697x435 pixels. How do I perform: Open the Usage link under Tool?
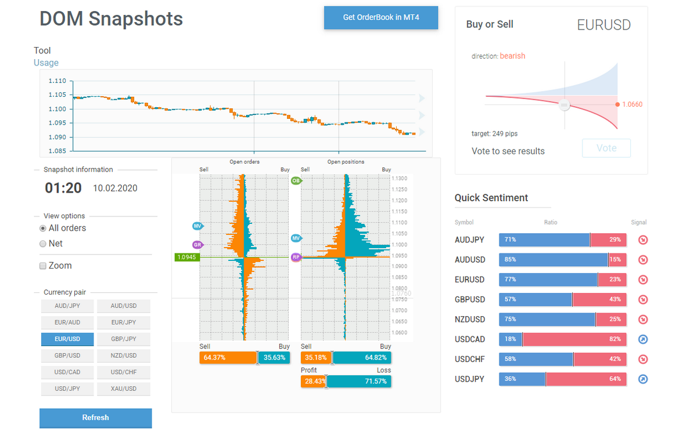point(46,62)
